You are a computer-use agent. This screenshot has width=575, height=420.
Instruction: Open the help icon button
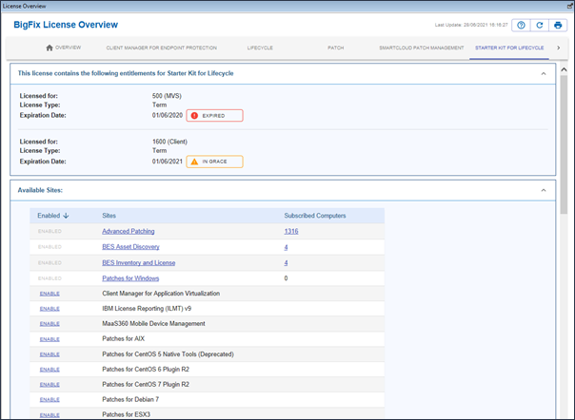[x=521, y=26]
